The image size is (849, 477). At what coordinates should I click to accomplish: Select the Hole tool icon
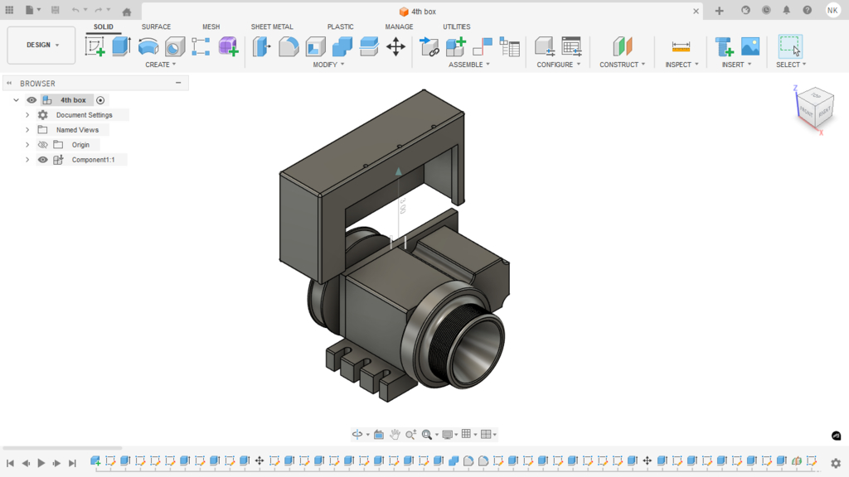click(x=175, y=46)
